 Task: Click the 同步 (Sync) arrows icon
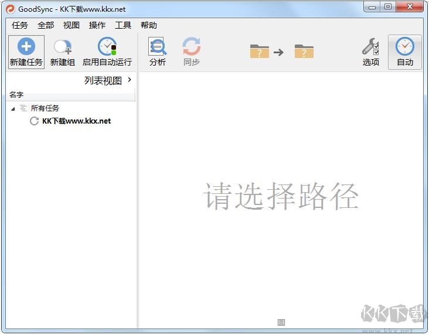click(192, 46)
